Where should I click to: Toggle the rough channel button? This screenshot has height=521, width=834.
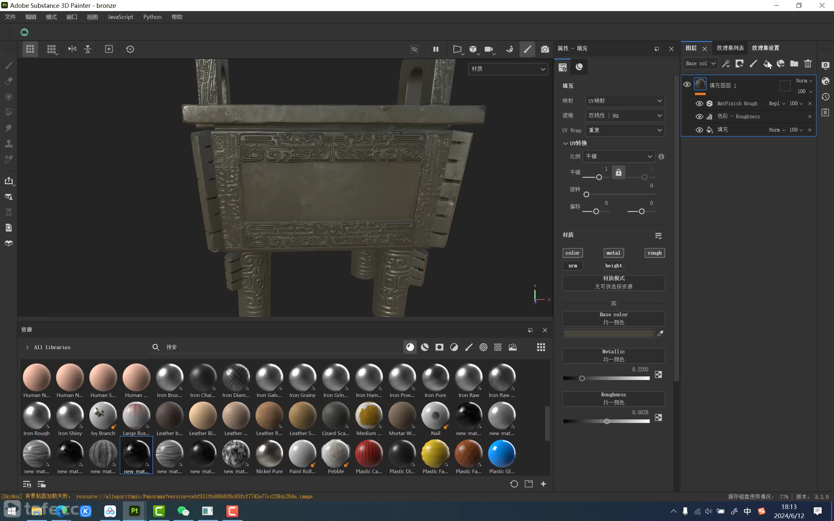pyautogui.click(x=654, y=253)
